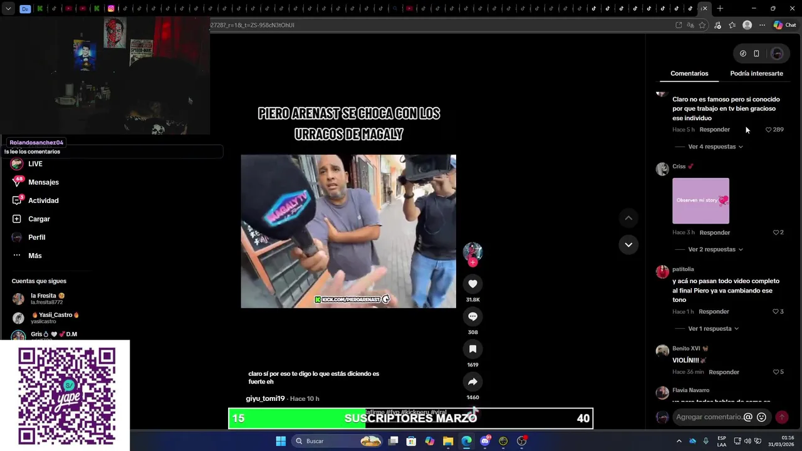Image resolution: width=802 pixels, height=451 pixels.
Task: Add page to favorites star
Action: pyautogui.click(x=702, y=25)
